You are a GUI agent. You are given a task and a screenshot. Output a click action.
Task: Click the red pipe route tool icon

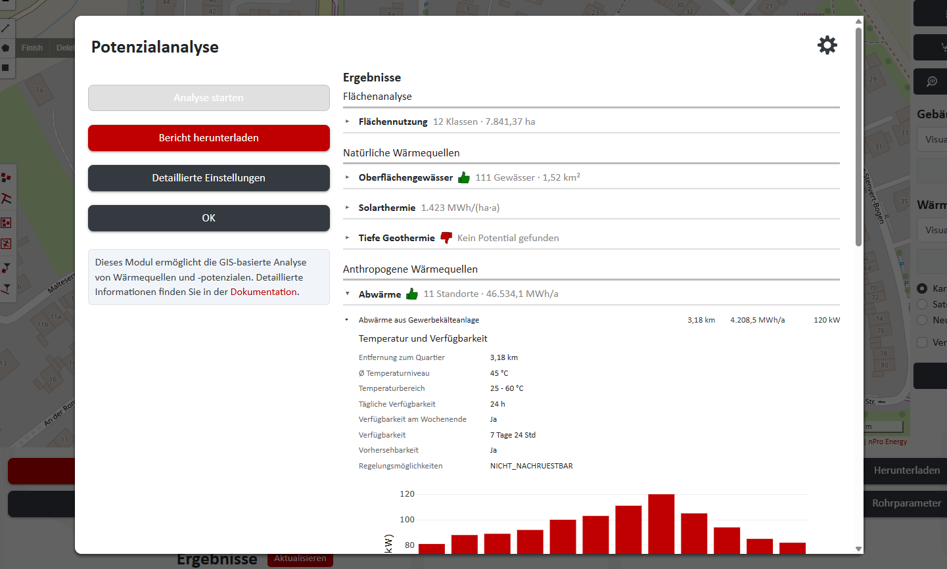point(6,199)
